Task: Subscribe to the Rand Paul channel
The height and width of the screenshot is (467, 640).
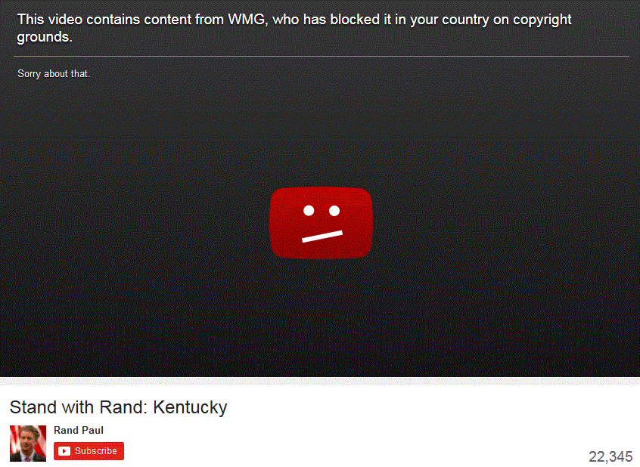Action: pos(89,450)
